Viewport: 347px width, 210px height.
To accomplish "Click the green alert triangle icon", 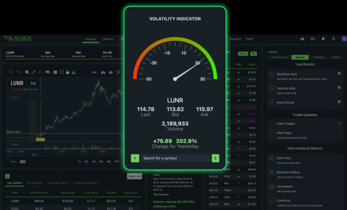I will [x=73, y=72].
